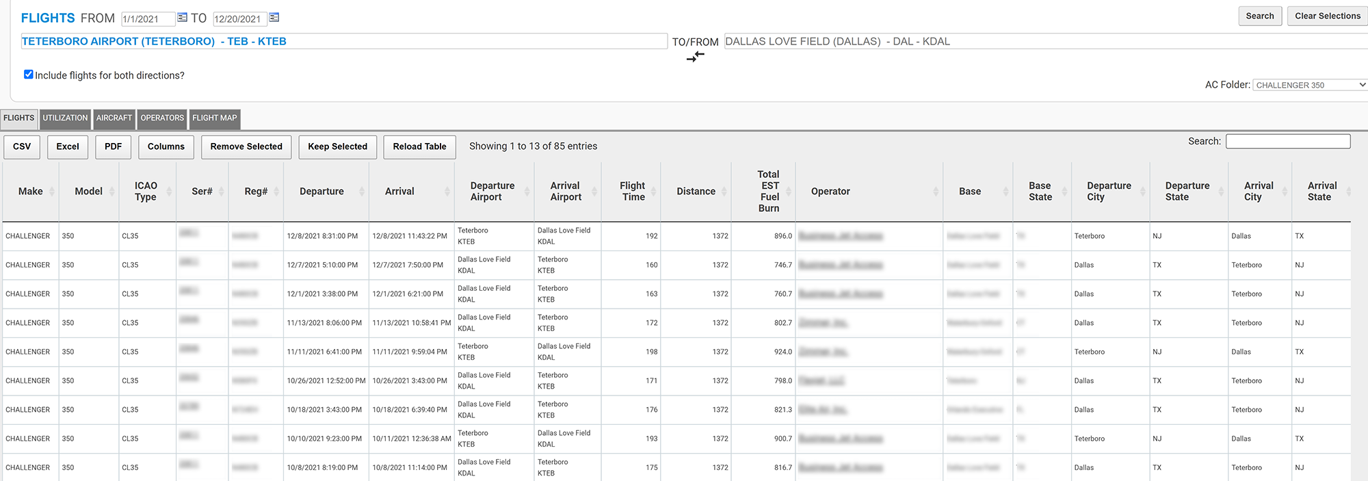Switch to the UTILIZATION tab
Viewport: 1368px width, 481px height.
point(65,118)
